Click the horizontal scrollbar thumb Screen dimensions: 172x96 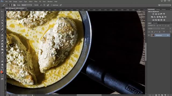click(x=89, y=95)
